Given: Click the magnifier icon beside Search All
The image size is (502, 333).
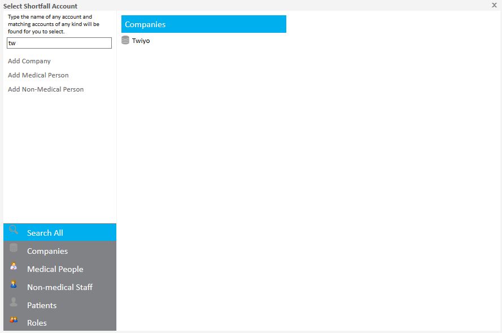Looking at the screenshot, I should (x=14, y=230).
